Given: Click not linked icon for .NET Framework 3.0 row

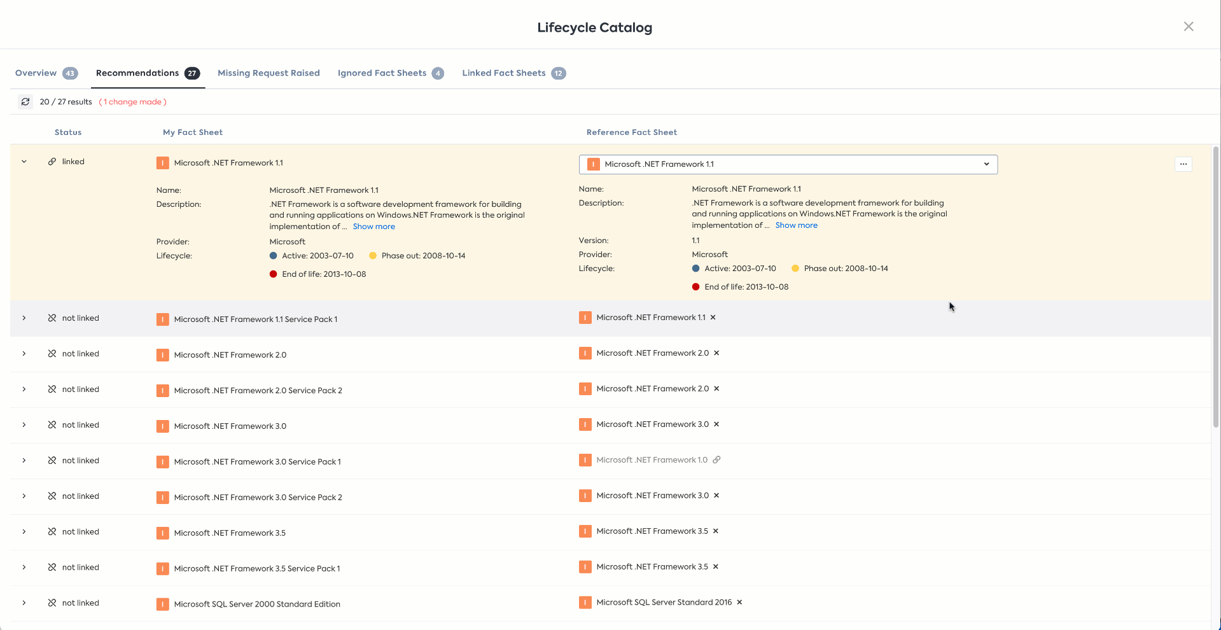Looking at the screenshot, I should point(52,425).
